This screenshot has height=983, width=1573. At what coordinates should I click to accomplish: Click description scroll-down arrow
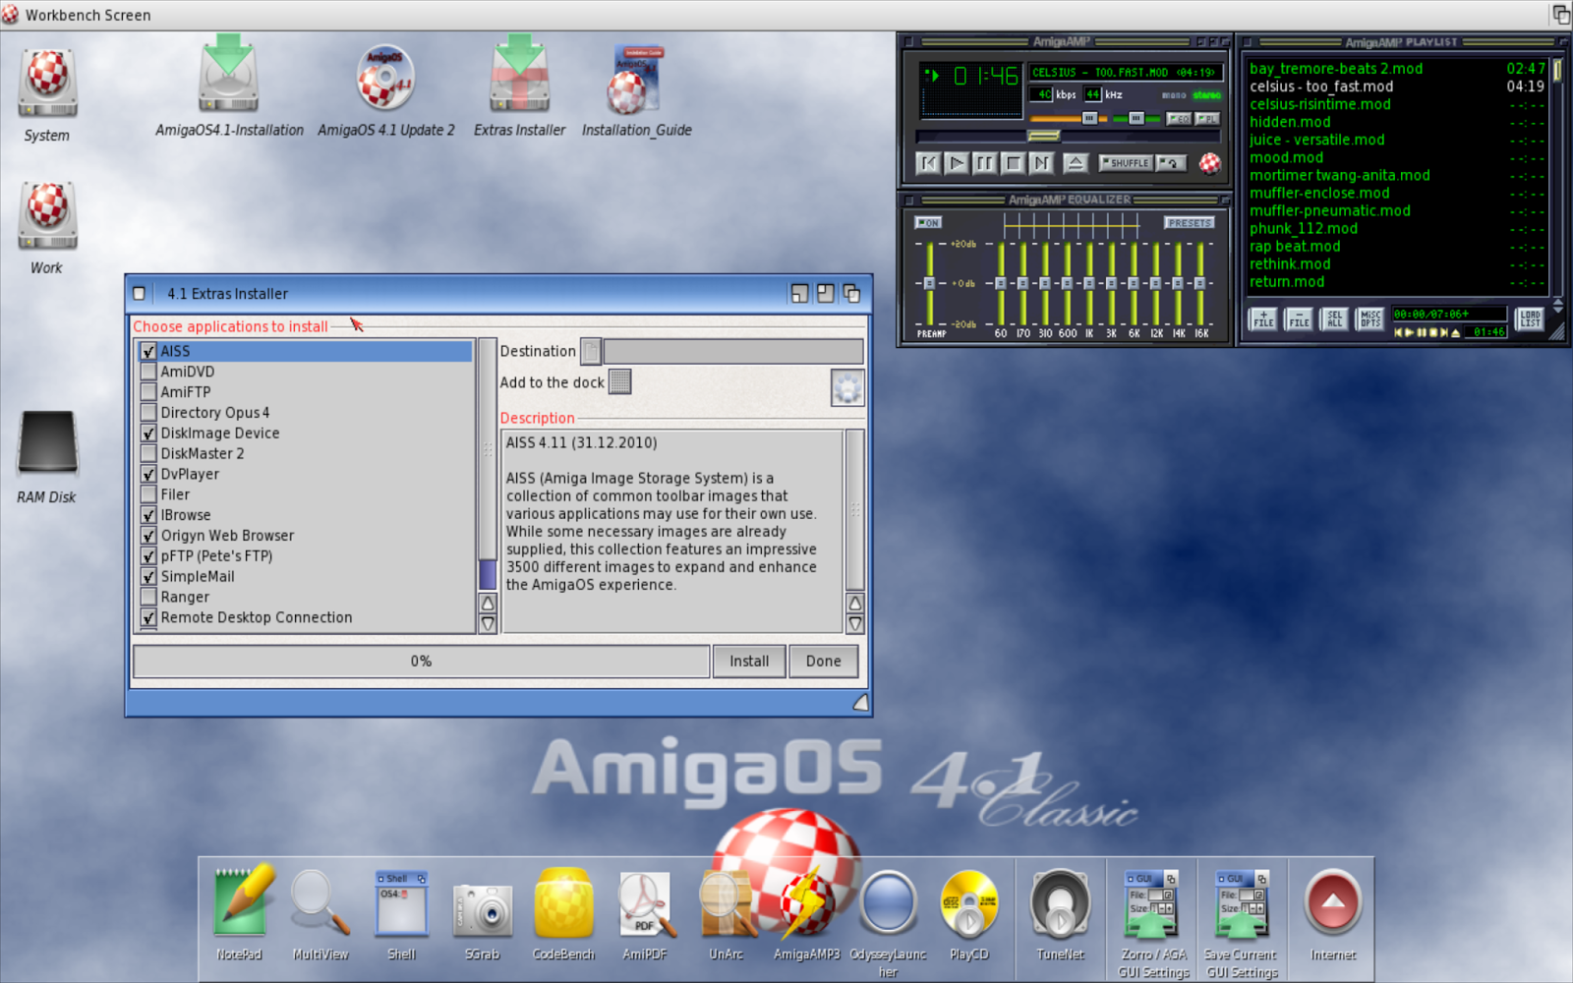tap(855, 623)
